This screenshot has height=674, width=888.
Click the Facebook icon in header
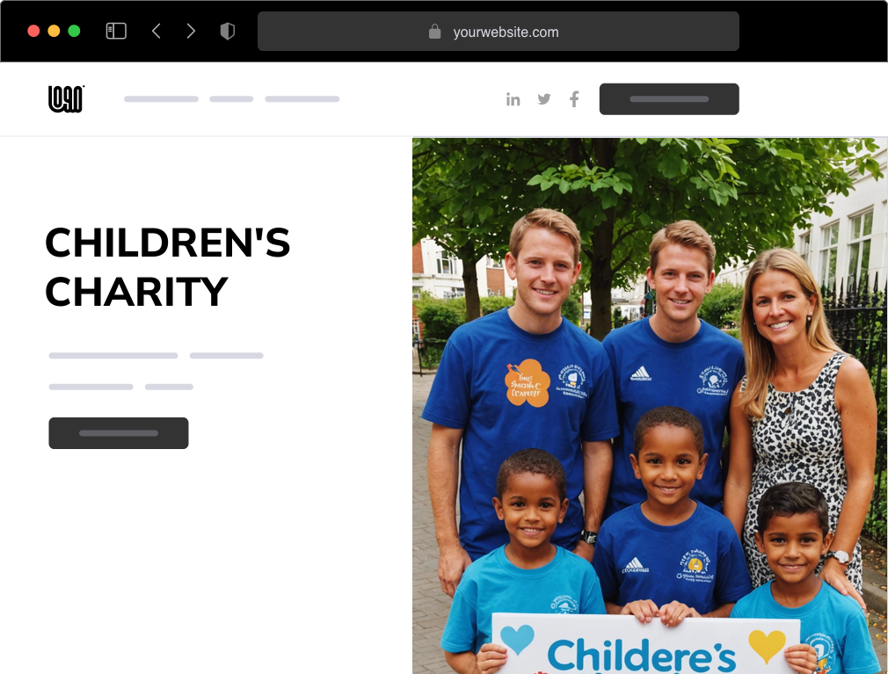tap(574, 99)
